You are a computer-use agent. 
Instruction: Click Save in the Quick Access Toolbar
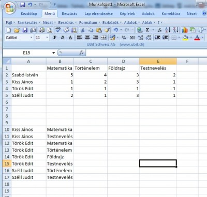23,5
